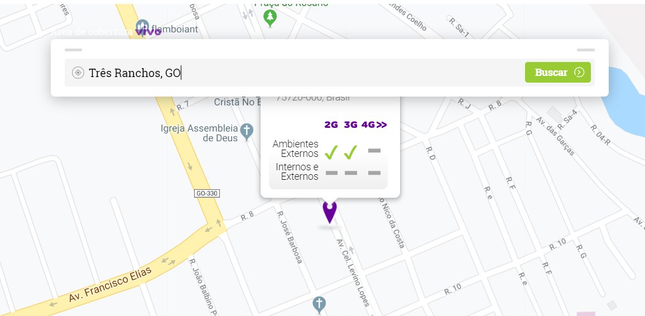
Task: Click the green Praça do Rosário park marker
Action: tap(270, 18)
